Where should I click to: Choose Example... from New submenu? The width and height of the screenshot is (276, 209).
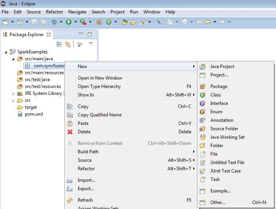(x=236, y=191)
